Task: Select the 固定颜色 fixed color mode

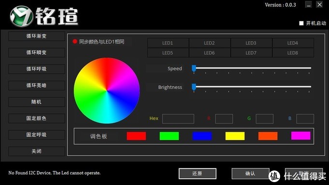Action: (x=36, y=118)
